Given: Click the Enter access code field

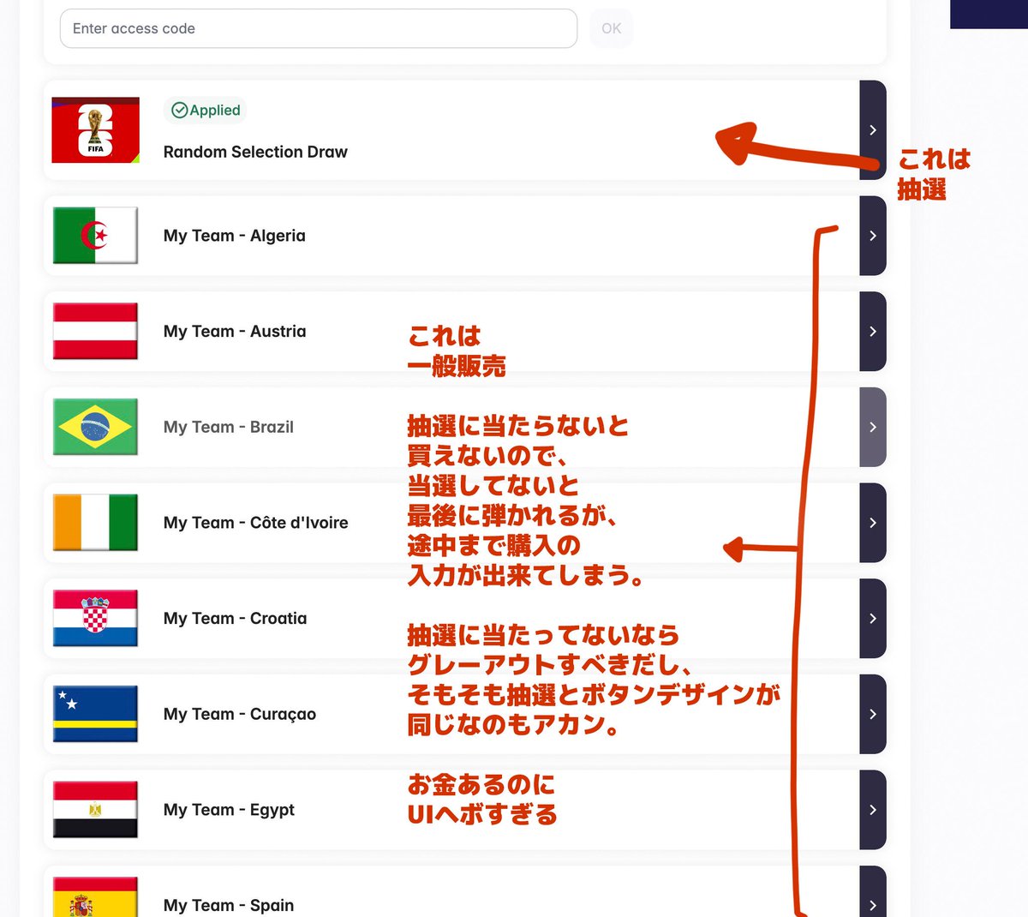Looking at the screenshot, I should (319, 28).
